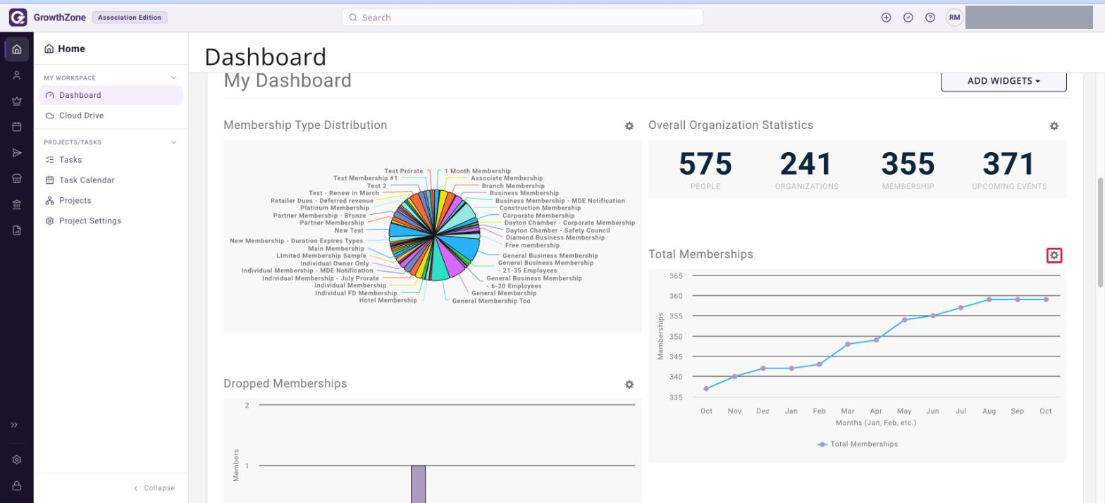1105x503 pixels.
Task: Open the paper plane icon in the rail
Action: [x=17, y=153]
